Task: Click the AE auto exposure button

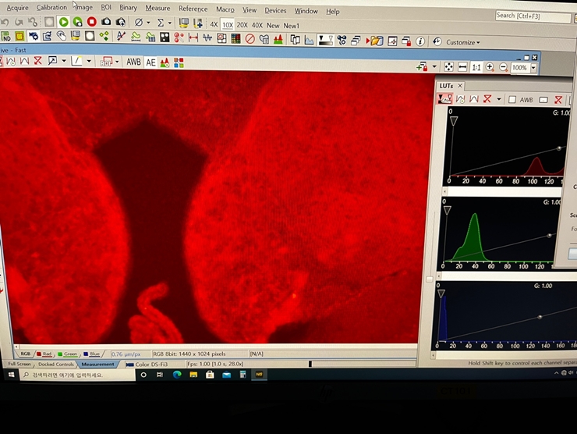Action: coord(150,62)
